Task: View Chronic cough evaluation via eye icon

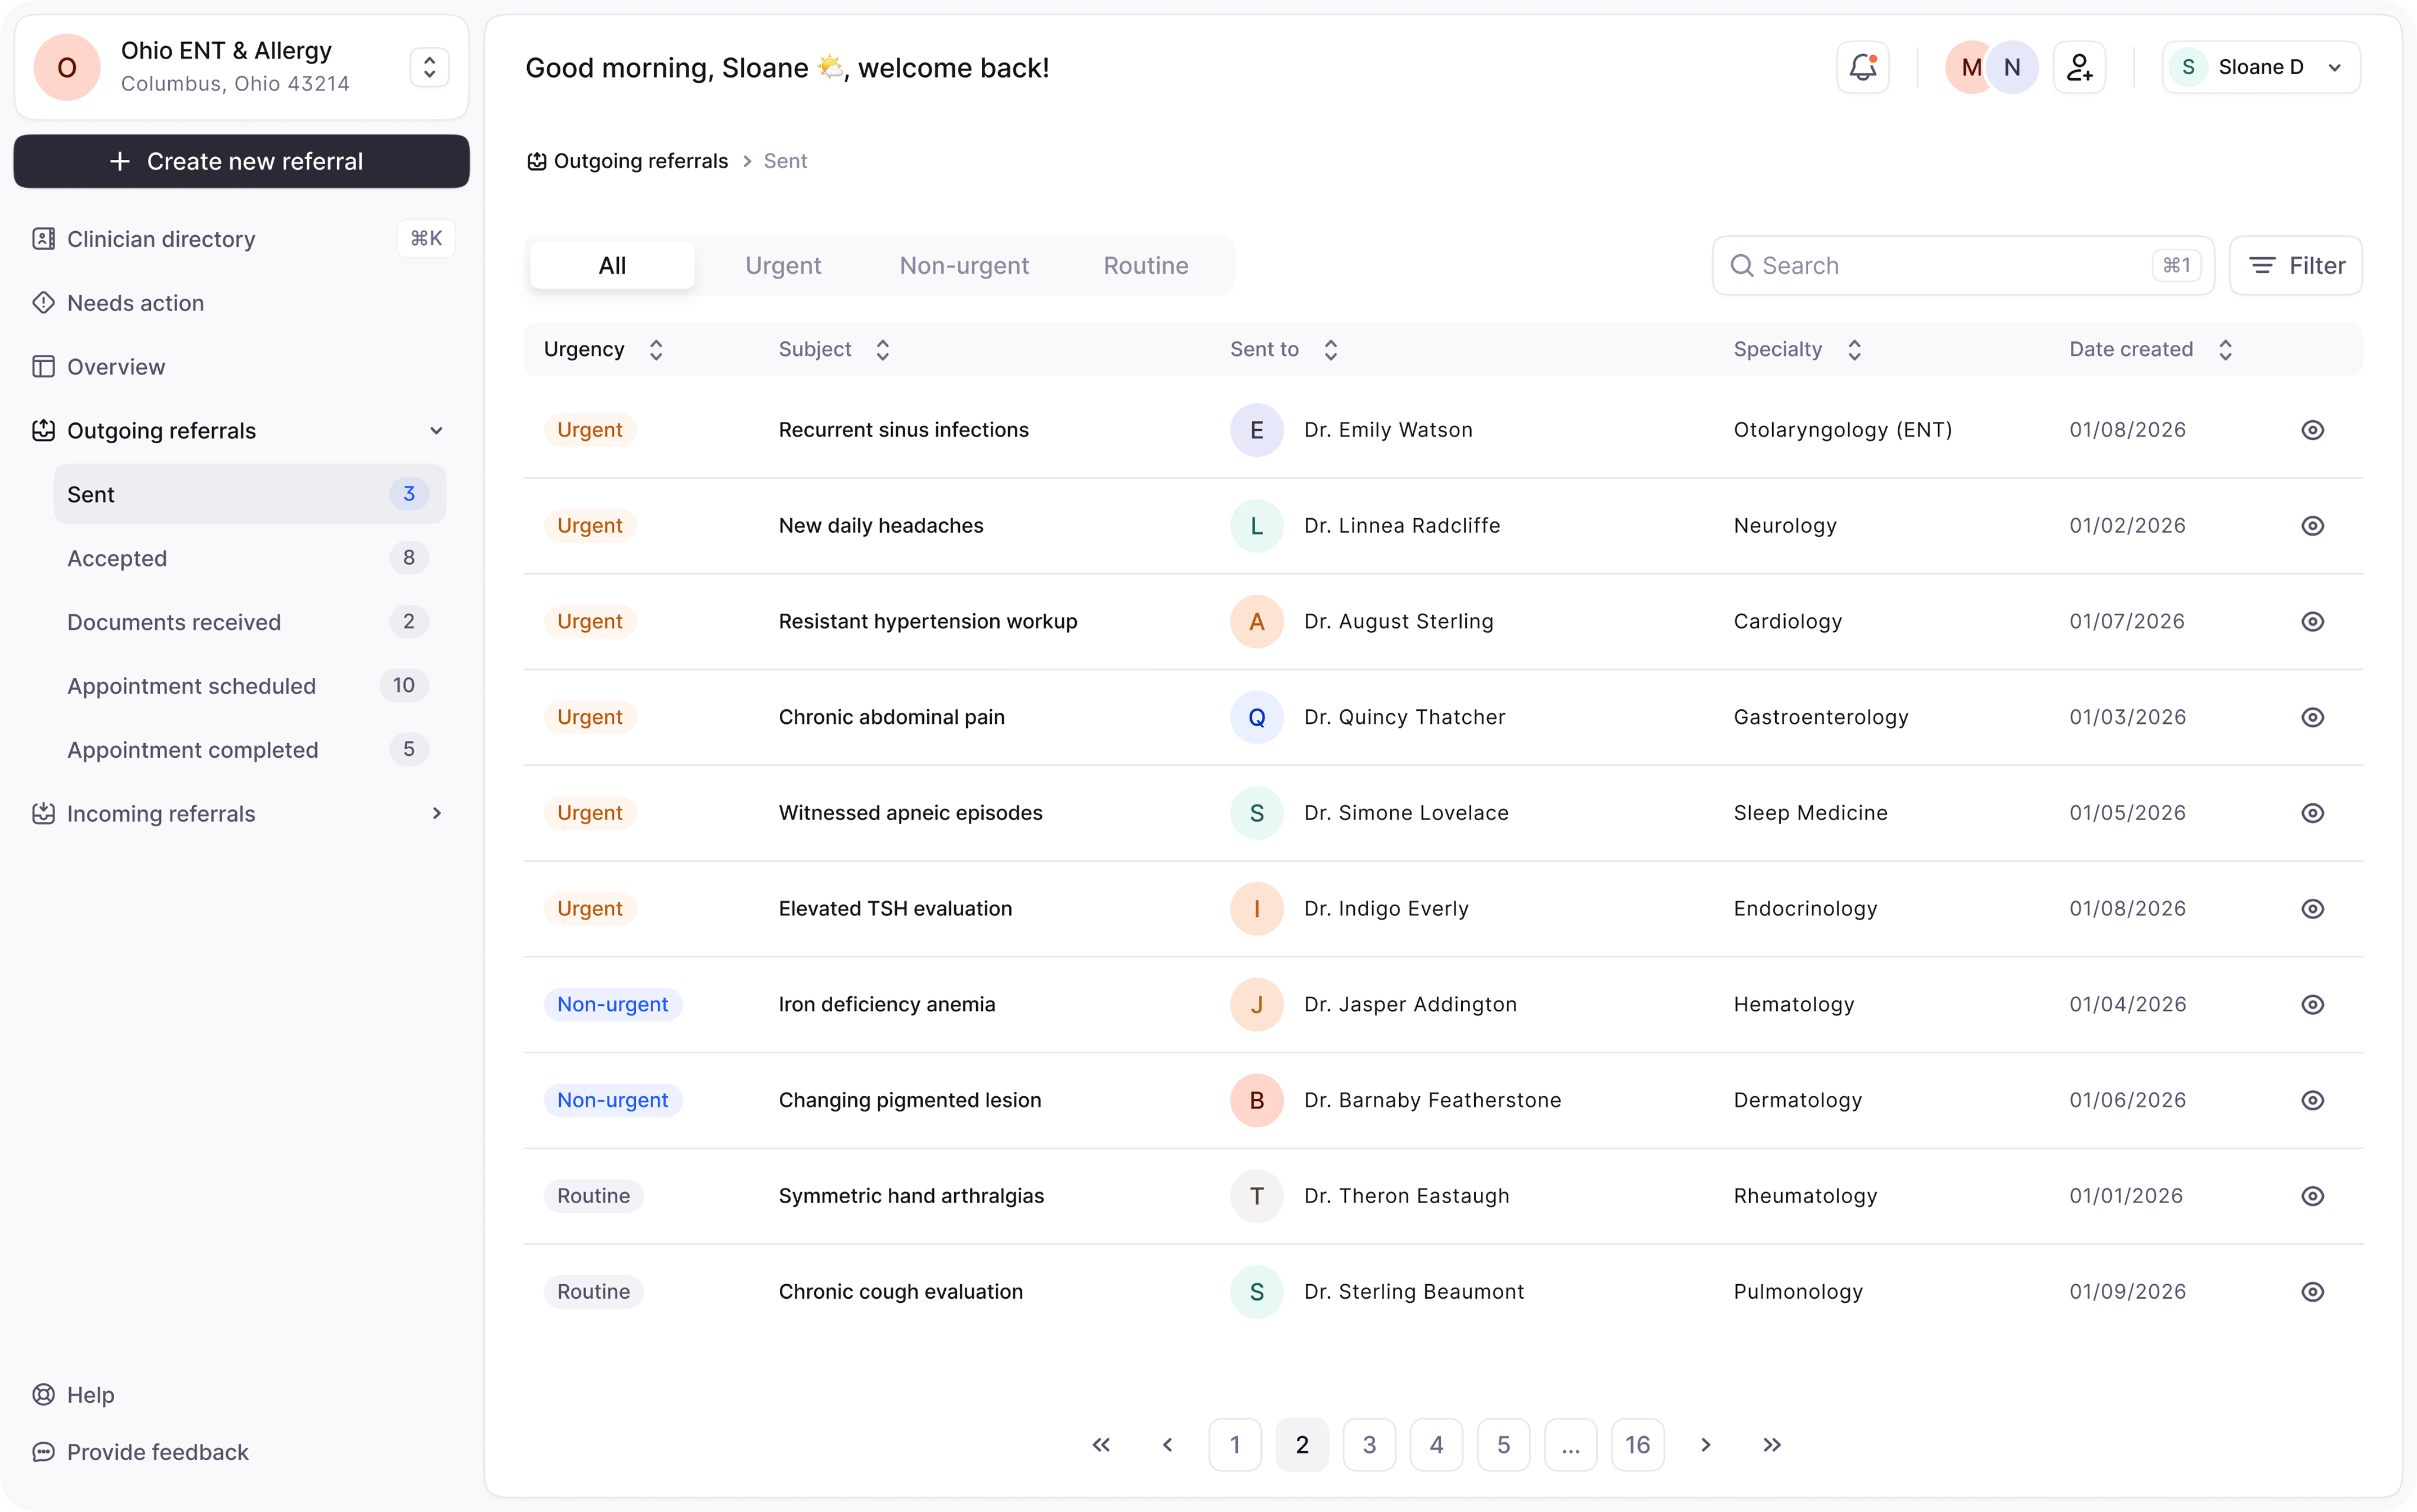Action: click(x=2312, y=1291)
